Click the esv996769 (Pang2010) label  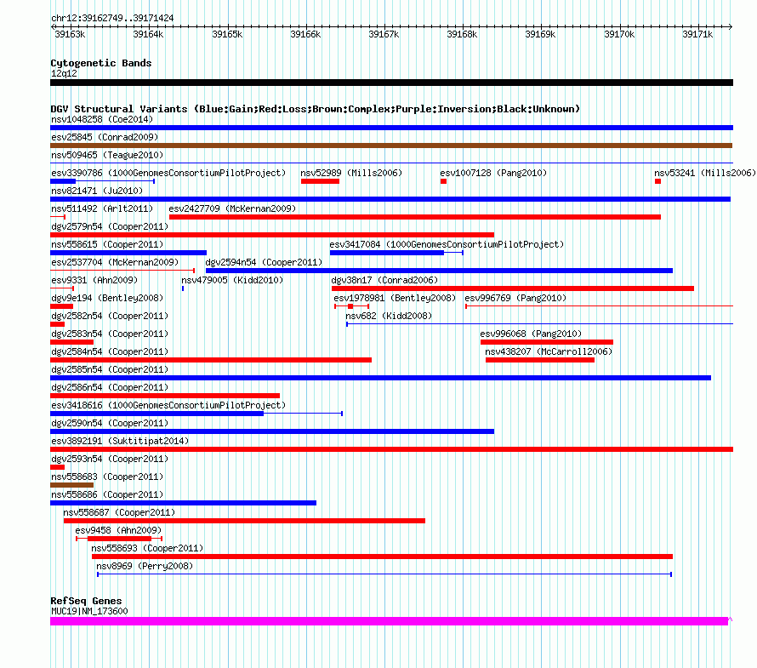(x=515, y=298)
